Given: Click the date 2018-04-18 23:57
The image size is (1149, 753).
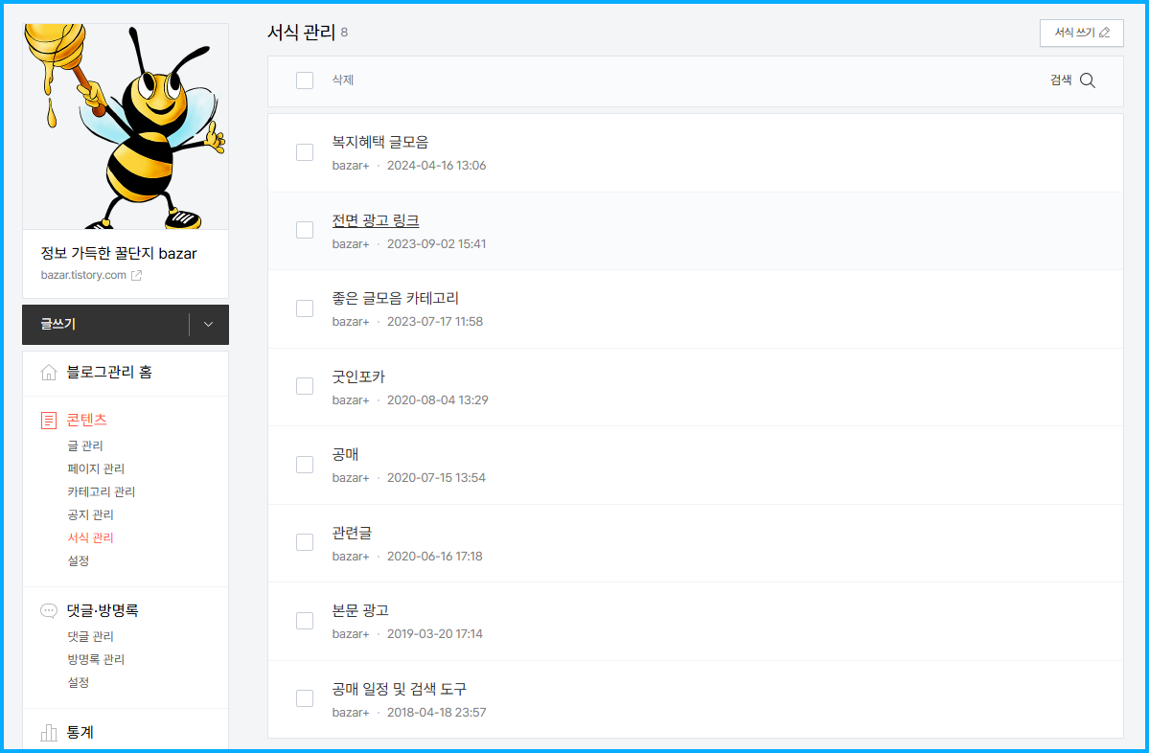Looking at the screenshot, I should click(437, 712).
